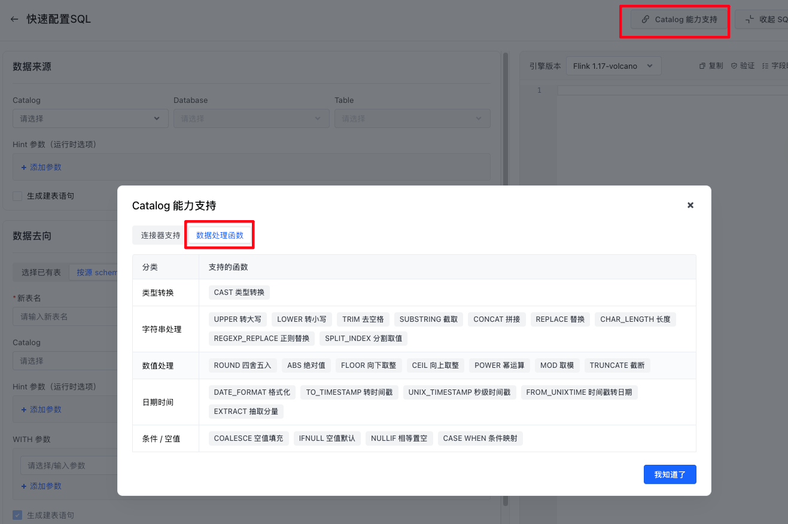Image resolution: width=788 pixels, height=524 pixels.
Task: Close the Catalog 能力支持 dialog with the X
Action: 690,205
